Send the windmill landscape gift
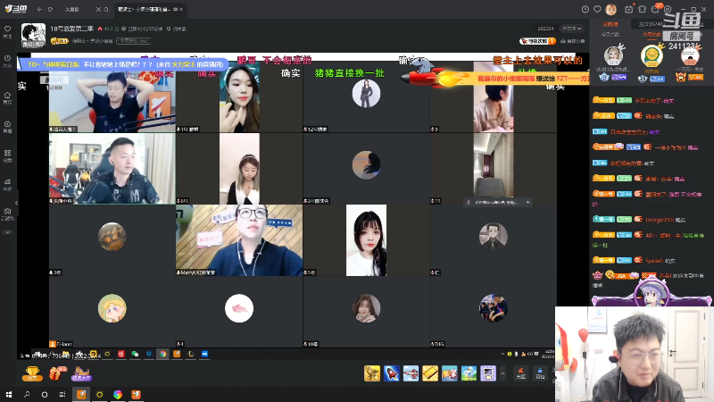The image size is (714, 402). [469, 373]
